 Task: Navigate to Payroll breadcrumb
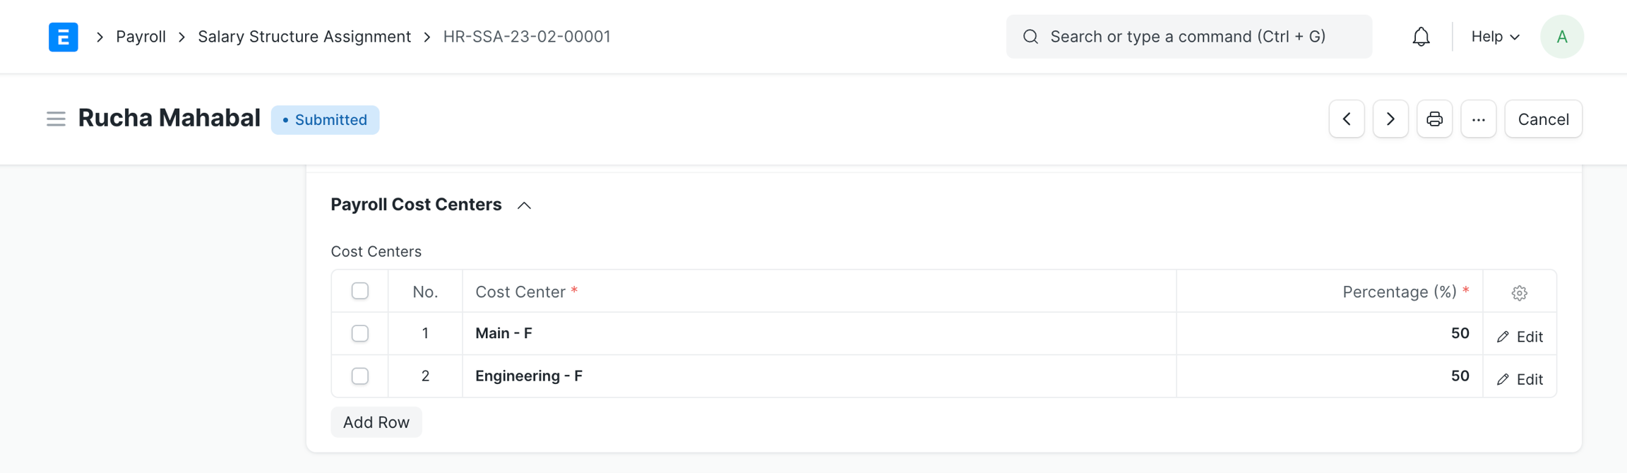click(x=141, y=37)
